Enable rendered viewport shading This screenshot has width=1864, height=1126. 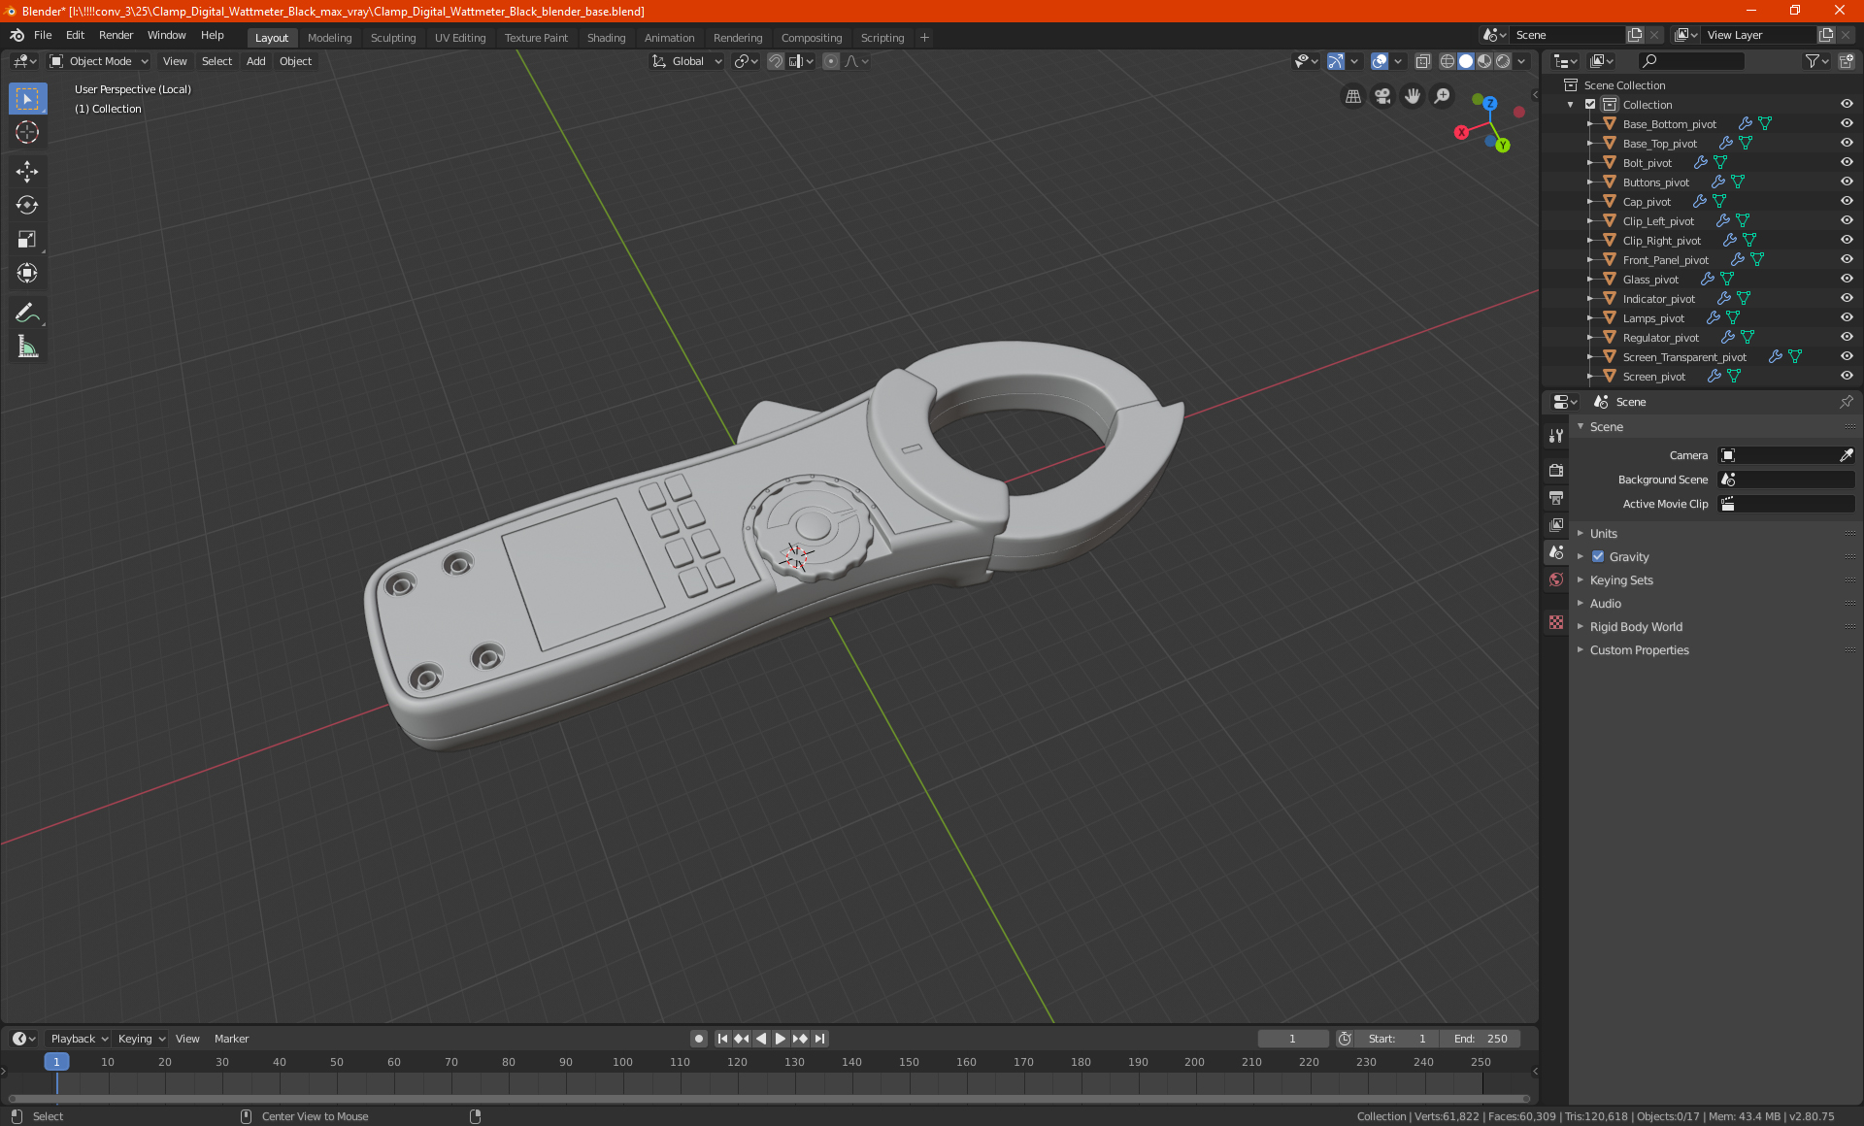1503,61
